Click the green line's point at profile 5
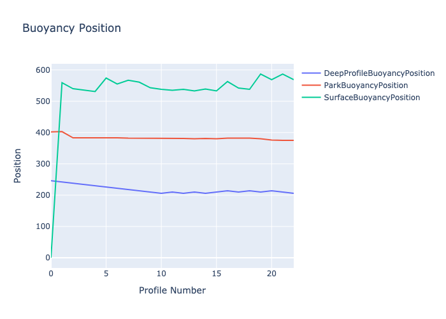 point(106,78)
